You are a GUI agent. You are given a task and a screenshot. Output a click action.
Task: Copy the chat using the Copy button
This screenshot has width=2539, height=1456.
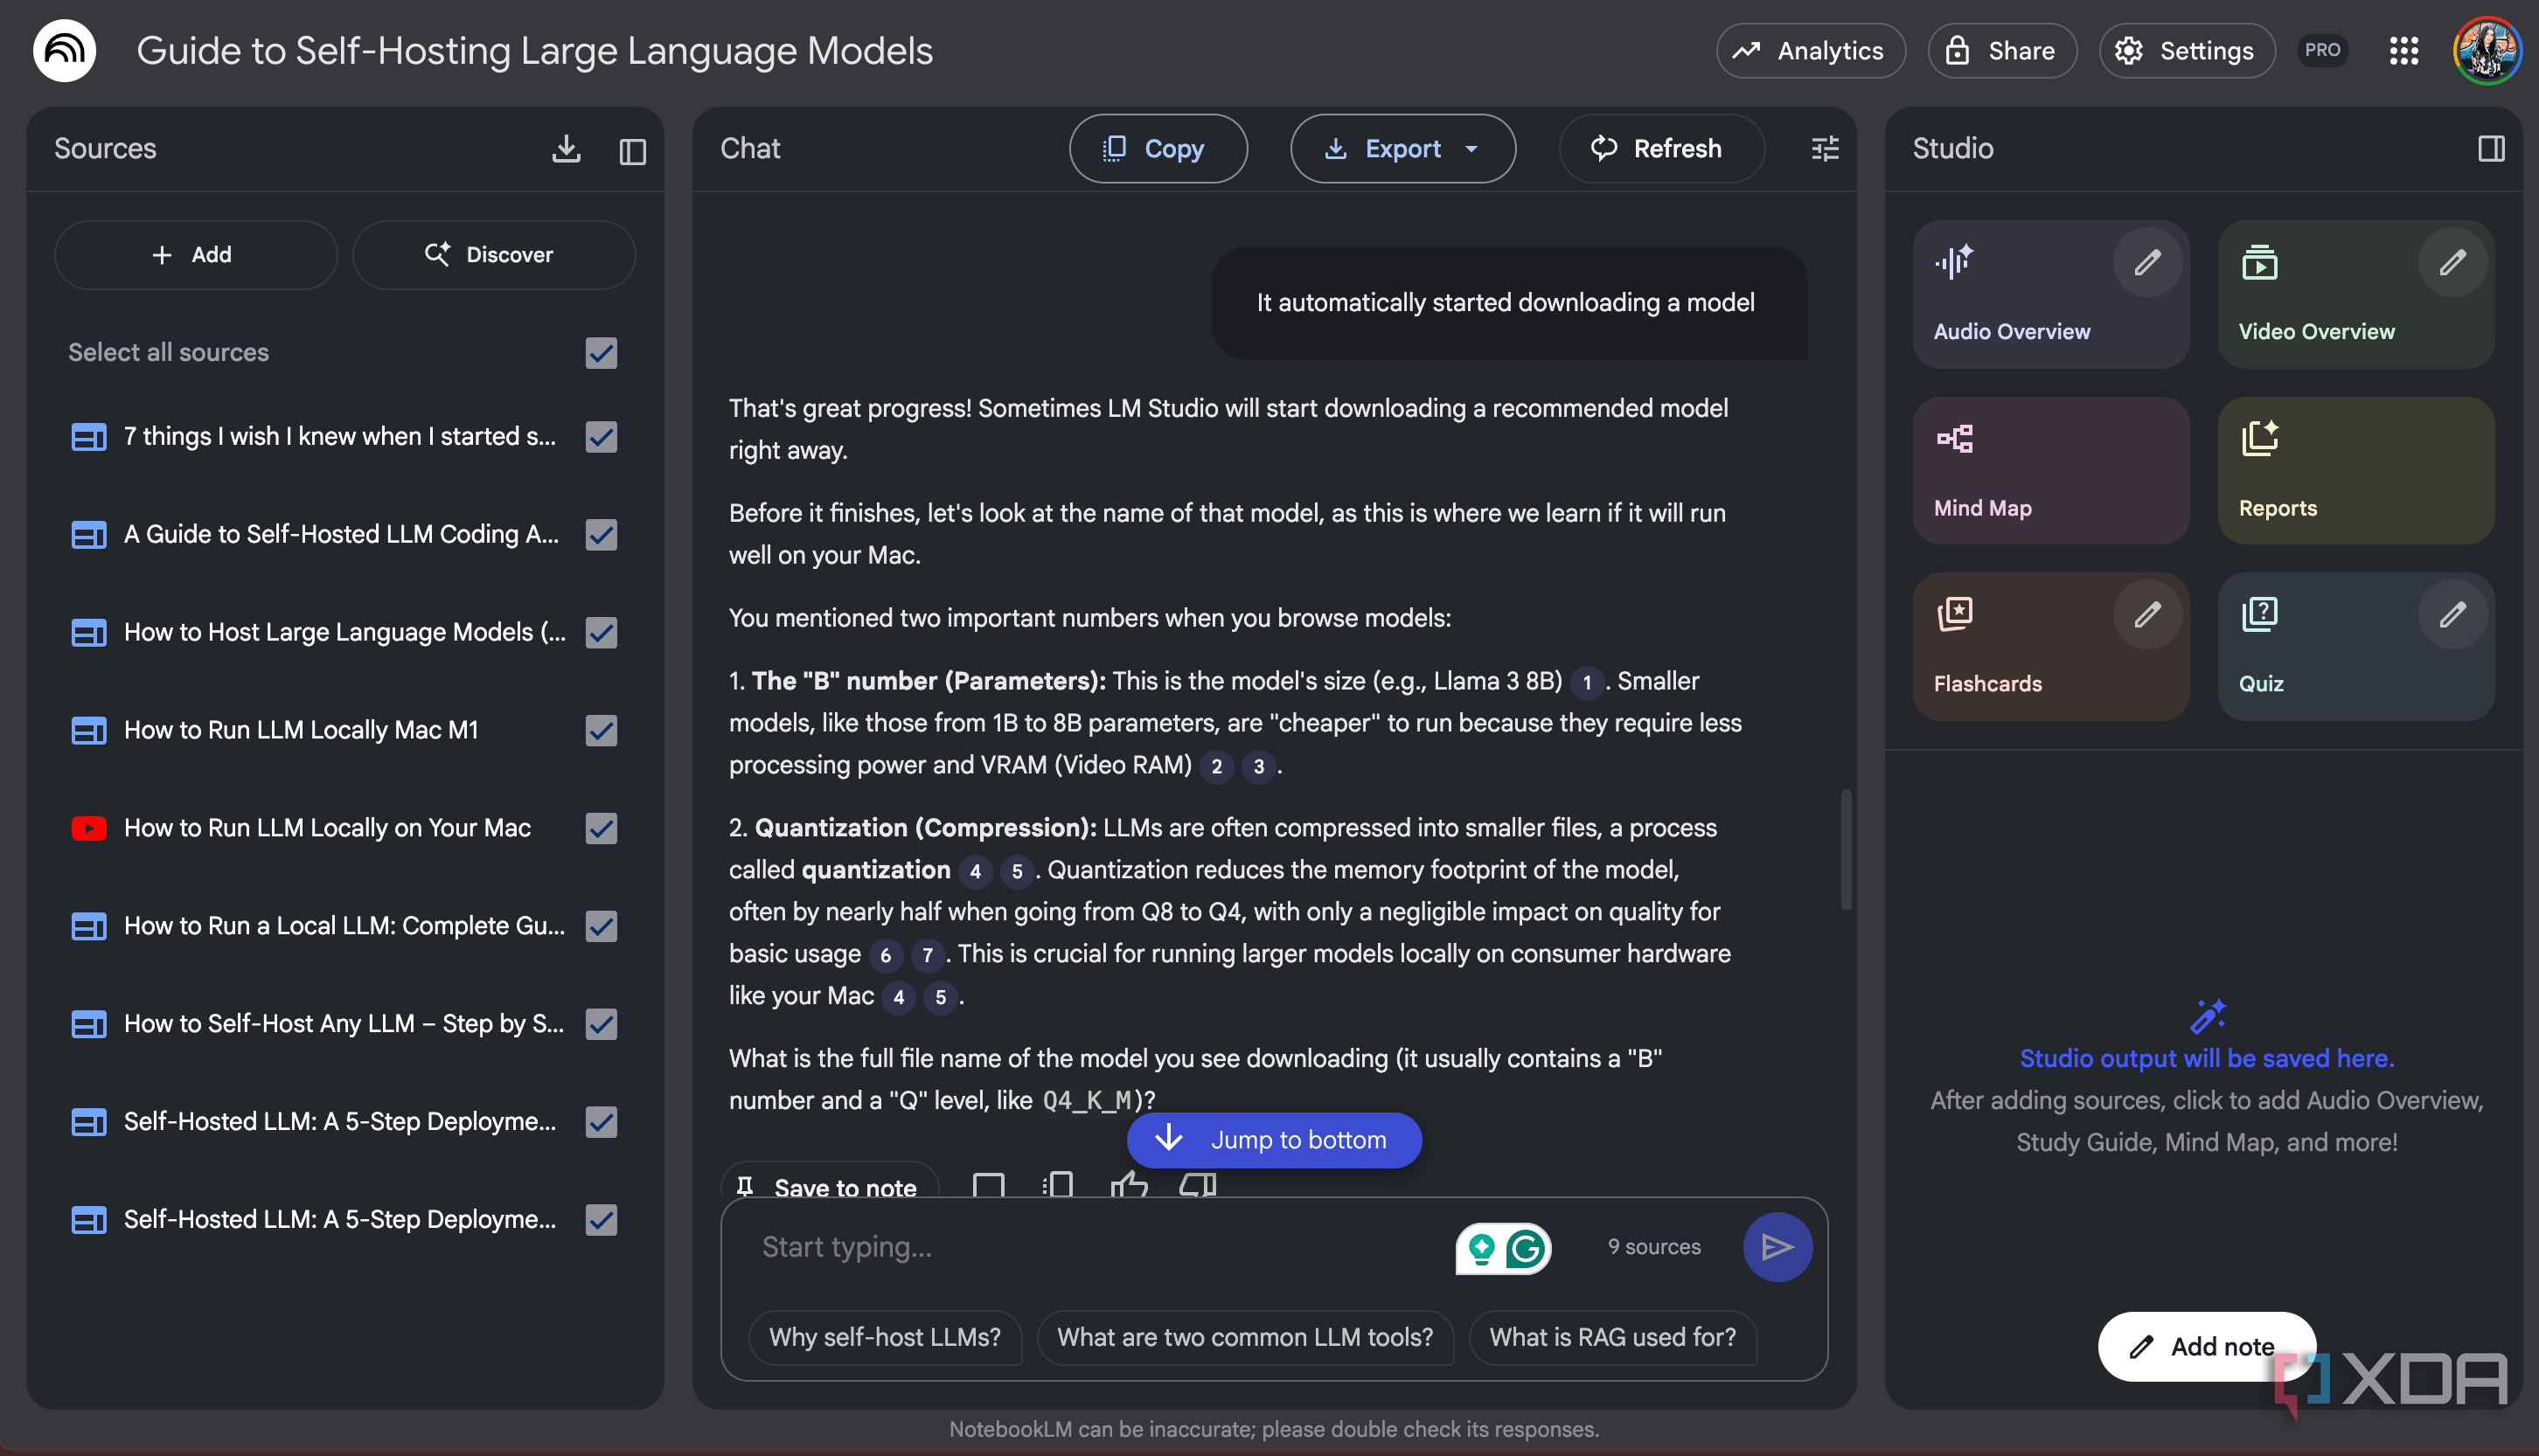(1158, 149)
